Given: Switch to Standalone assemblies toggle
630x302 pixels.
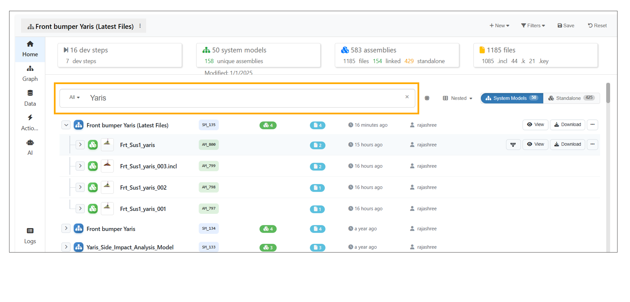Looking at the screenshot, I should pyautogui.click(x=571, y=98).
